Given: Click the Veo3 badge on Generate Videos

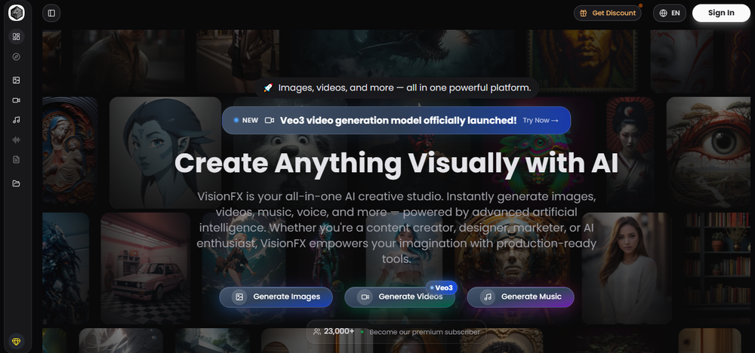Looking at the screenshot, I should coord(442,287).
